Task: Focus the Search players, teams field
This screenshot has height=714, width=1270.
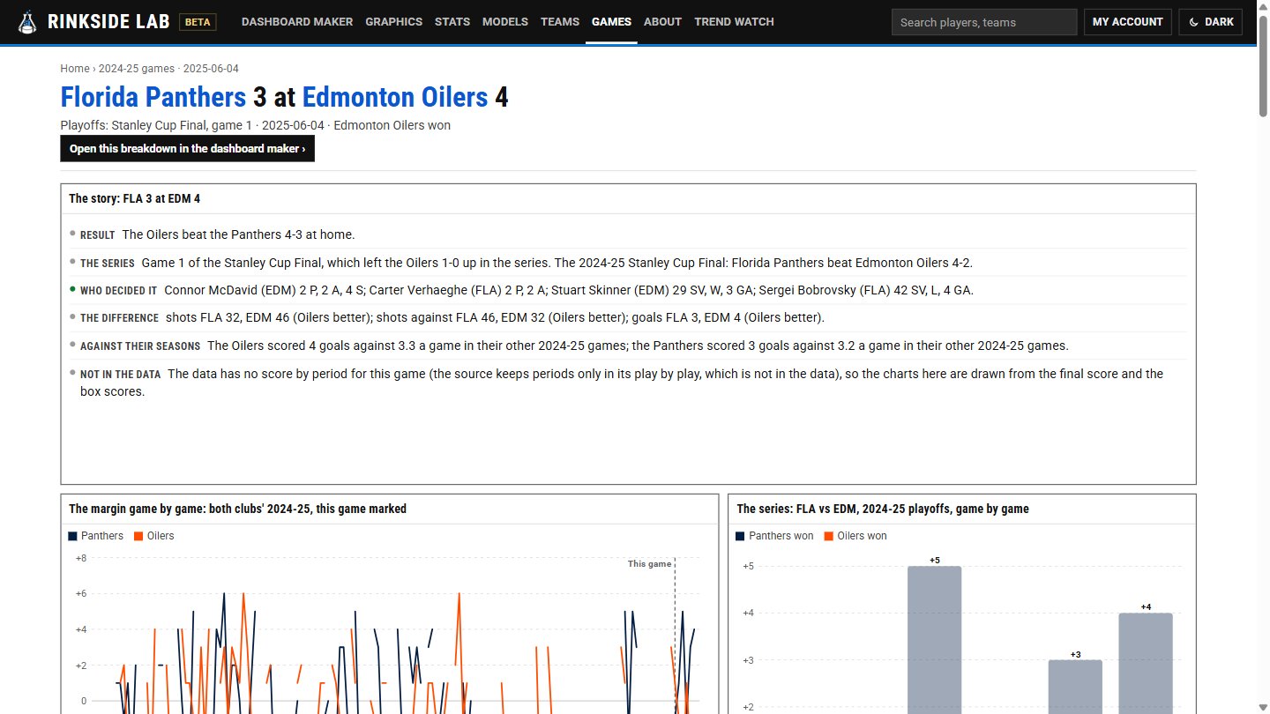Action: (x=984, y=22)
